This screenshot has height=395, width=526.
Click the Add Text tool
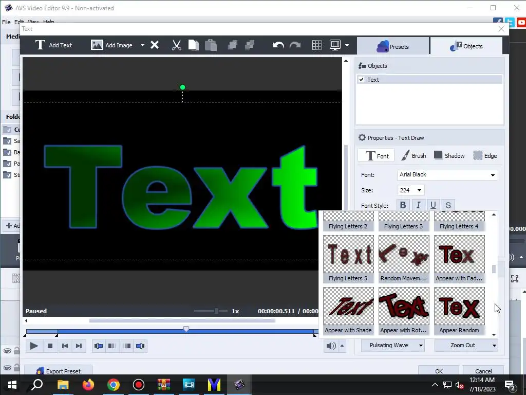click(53, 45)
